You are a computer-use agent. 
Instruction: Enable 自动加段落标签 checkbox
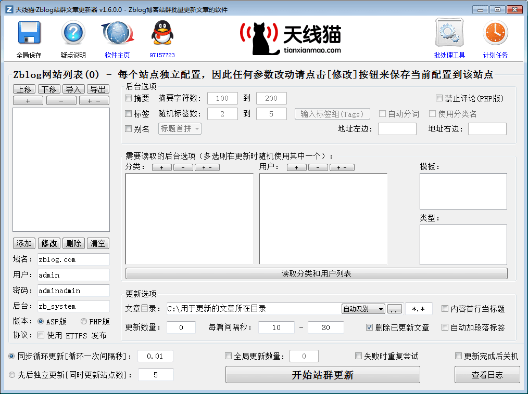pyautogui.click(x=445, y=327)
